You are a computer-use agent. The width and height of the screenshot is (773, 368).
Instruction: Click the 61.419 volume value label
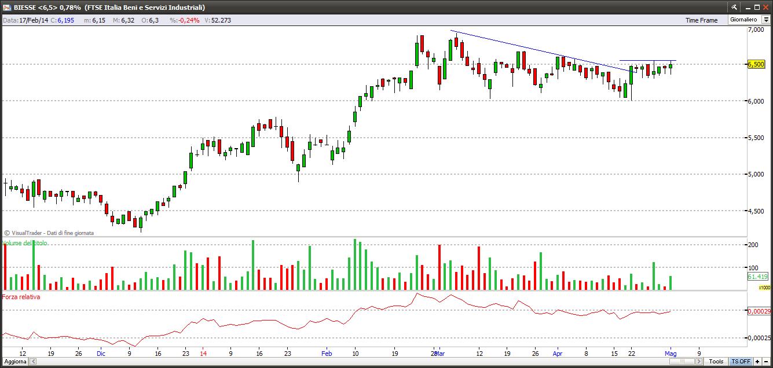(x=757, y=277)
